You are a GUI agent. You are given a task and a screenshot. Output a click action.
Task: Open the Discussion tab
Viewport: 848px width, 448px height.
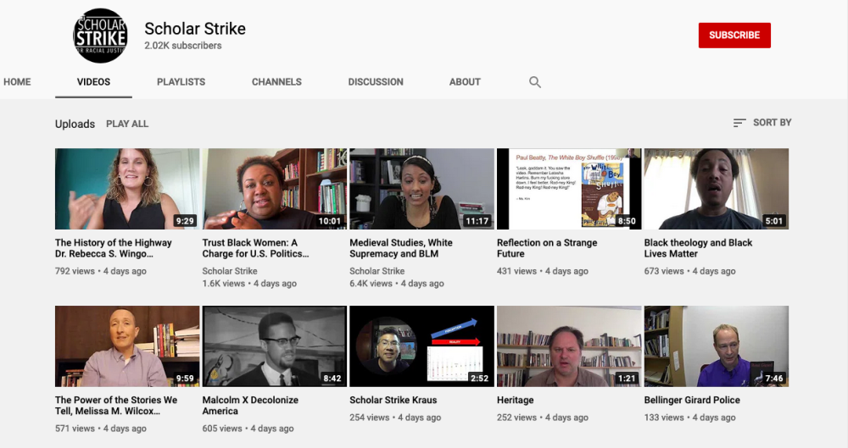(376, 82)
